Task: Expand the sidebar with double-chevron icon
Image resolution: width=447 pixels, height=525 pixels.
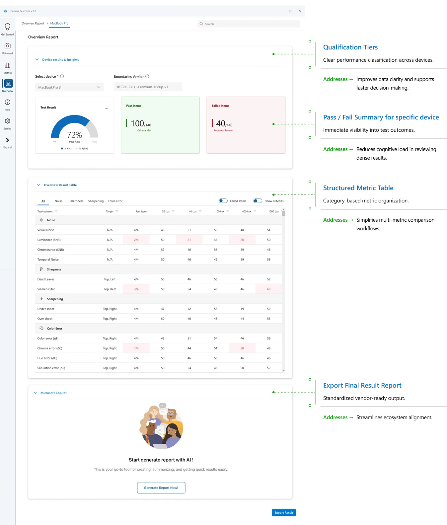Action: pos(7,140)
